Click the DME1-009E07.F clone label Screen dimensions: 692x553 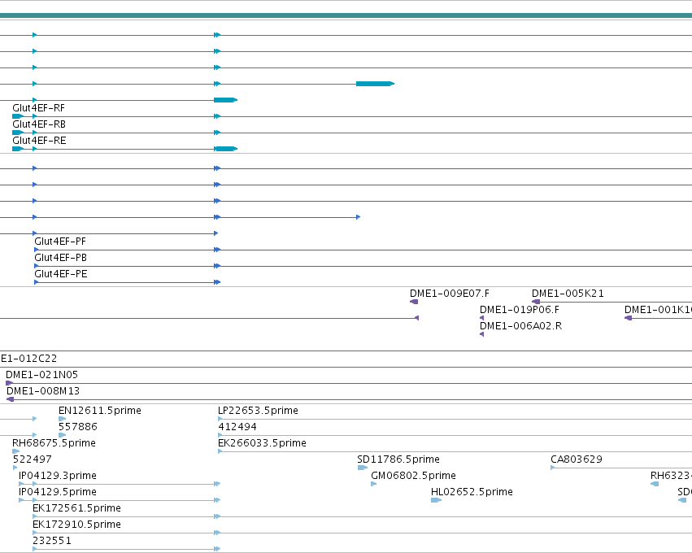pyautogui.click(x=449, y=294)
